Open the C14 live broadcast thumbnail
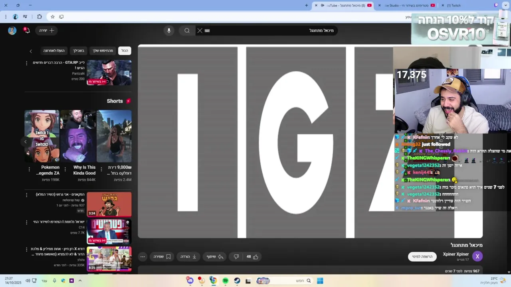The width and height of the screenshot is (511, 287). (109, 232)
